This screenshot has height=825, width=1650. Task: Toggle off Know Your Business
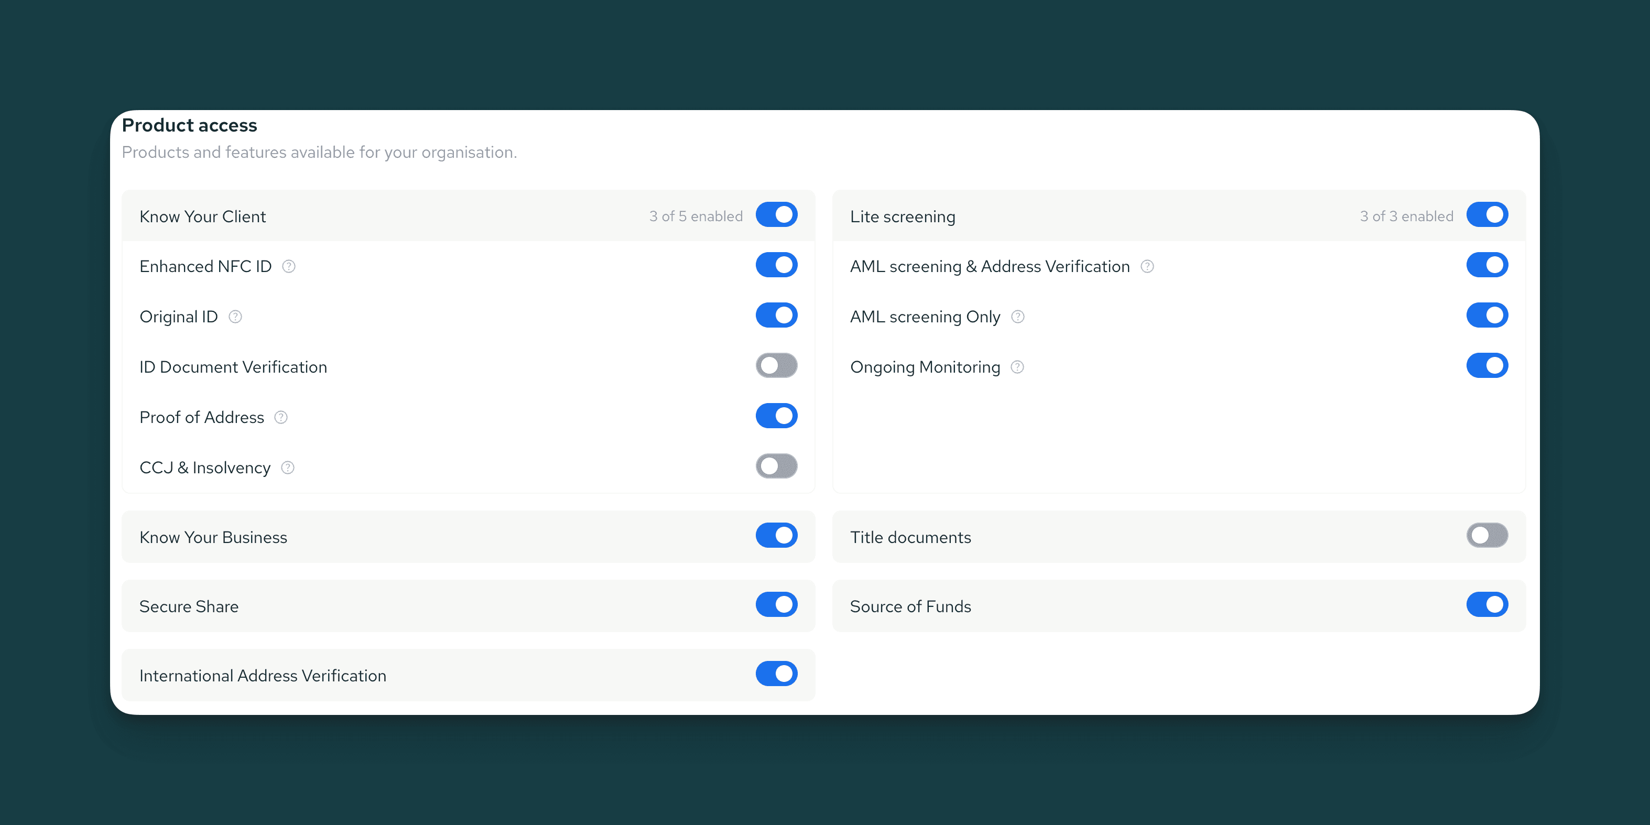[x=776, y=536]
